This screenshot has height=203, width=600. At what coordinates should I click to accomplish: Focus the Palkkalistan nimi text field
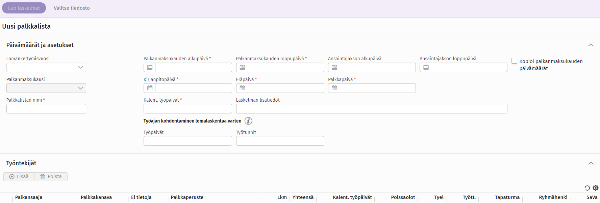[46, 109]
